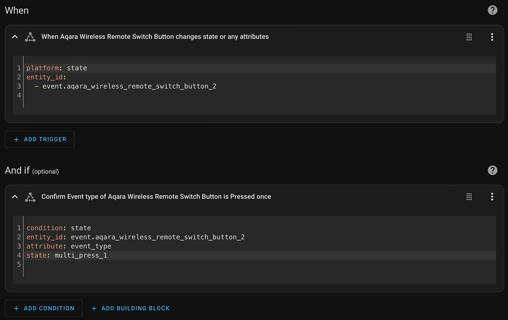The height and width of the screenshot is (320, 508).
Task: Click the state icon on the trigger card
Action: pyautogui.click(x=30, y=37)
